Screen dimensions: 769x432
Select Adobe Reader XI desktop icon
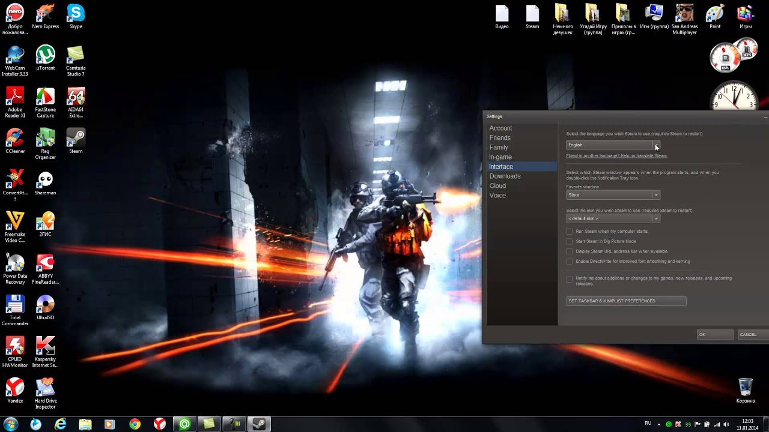click(15, 102)
